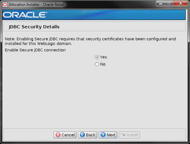Click the red X icon on Cancel
This screenshot has width=190, height=144.
click(x=58, y=135)
